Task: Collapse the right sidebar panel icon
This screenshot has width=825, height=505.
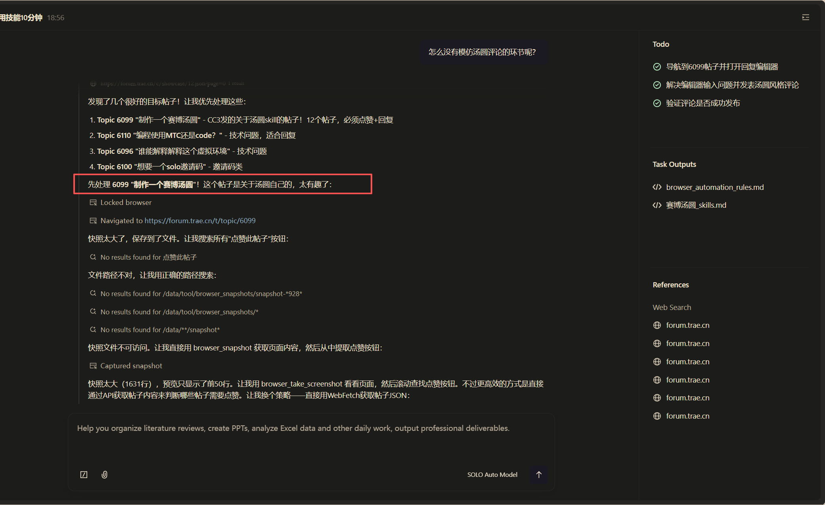Action: click(805, 17)
